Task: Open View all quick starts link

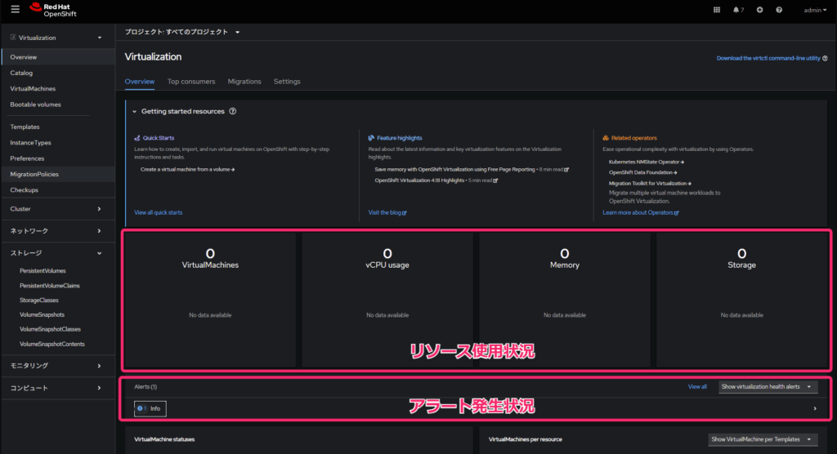Action: click(158, 212)
